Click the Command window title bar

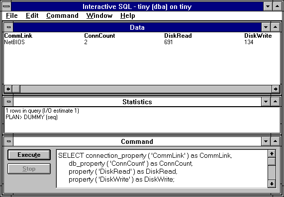click(x=137, y=141)
